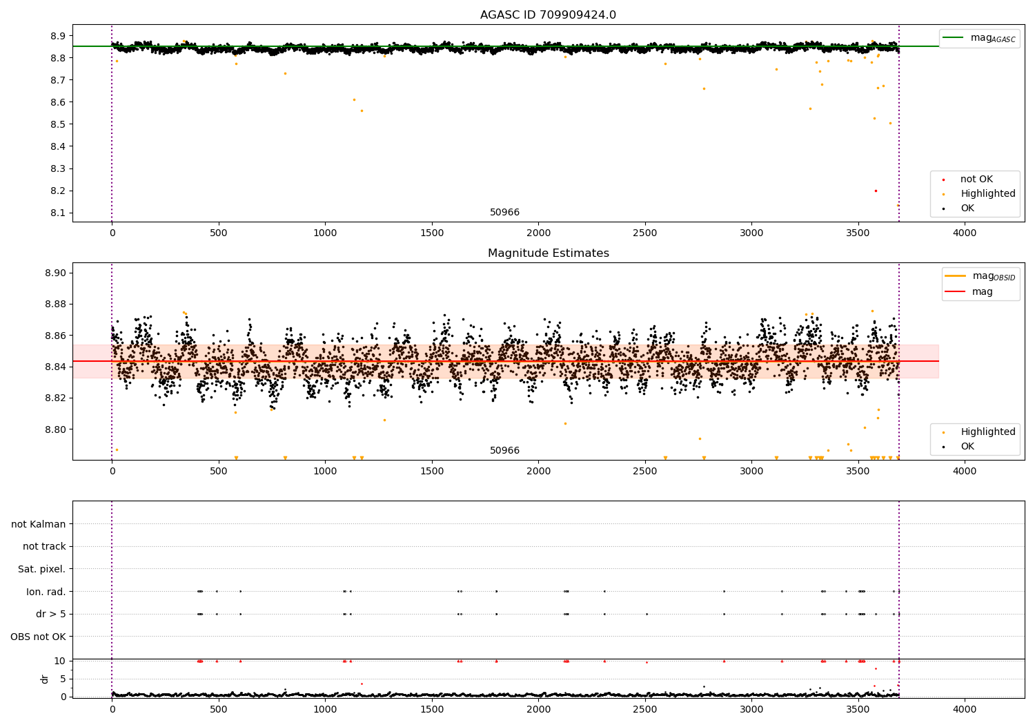Click the '3500' x-tick under Magnitude Estimates plot
Screen dimensions: 1035x725
pos(858,472)
